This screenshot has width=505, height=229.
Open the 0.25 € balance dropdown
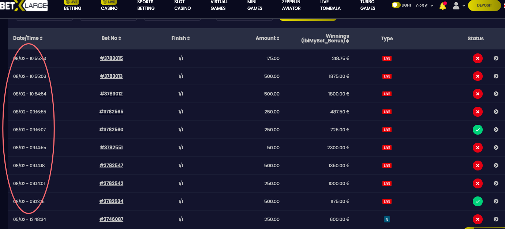tap(424, 6)
